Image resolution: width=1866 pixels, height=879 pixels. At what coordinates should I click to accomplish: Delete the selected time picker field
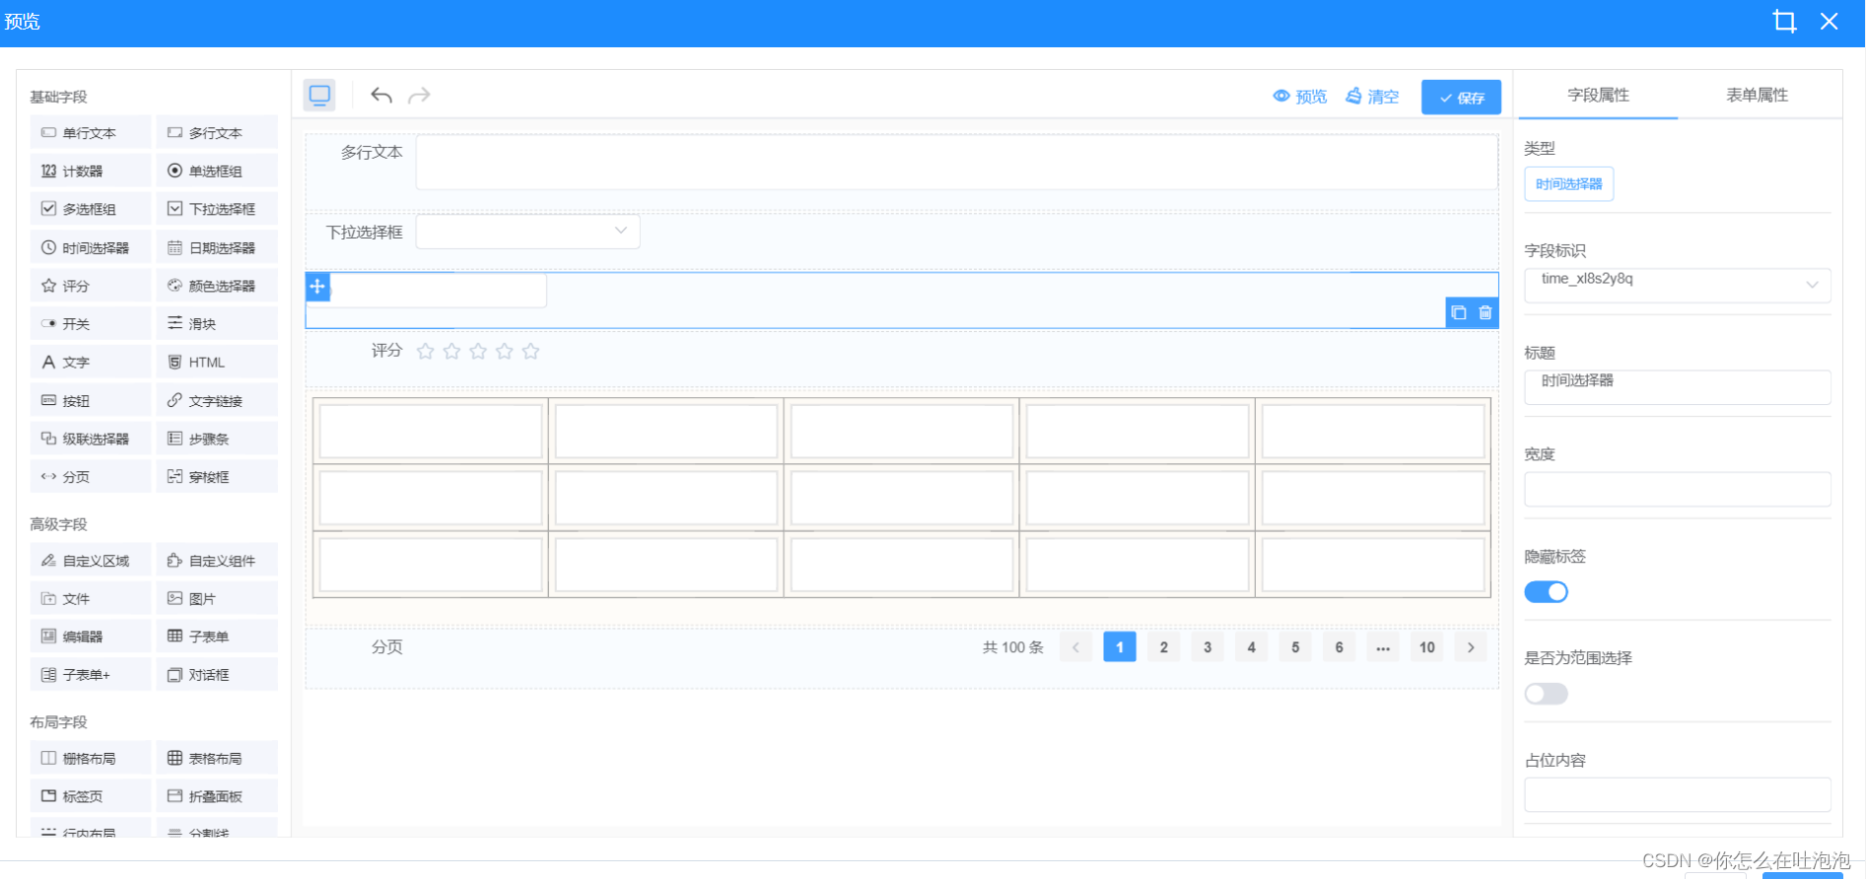coord(1486,313)
